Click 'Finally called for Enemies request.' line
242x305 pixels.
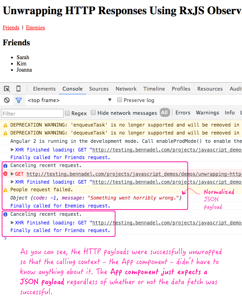pos(60,206)
